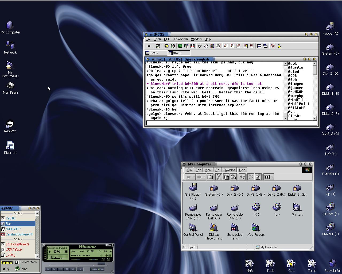Viewport: 342px width, 274px height.
Task: Open mIRC File menu
Action: coord(149,39)
